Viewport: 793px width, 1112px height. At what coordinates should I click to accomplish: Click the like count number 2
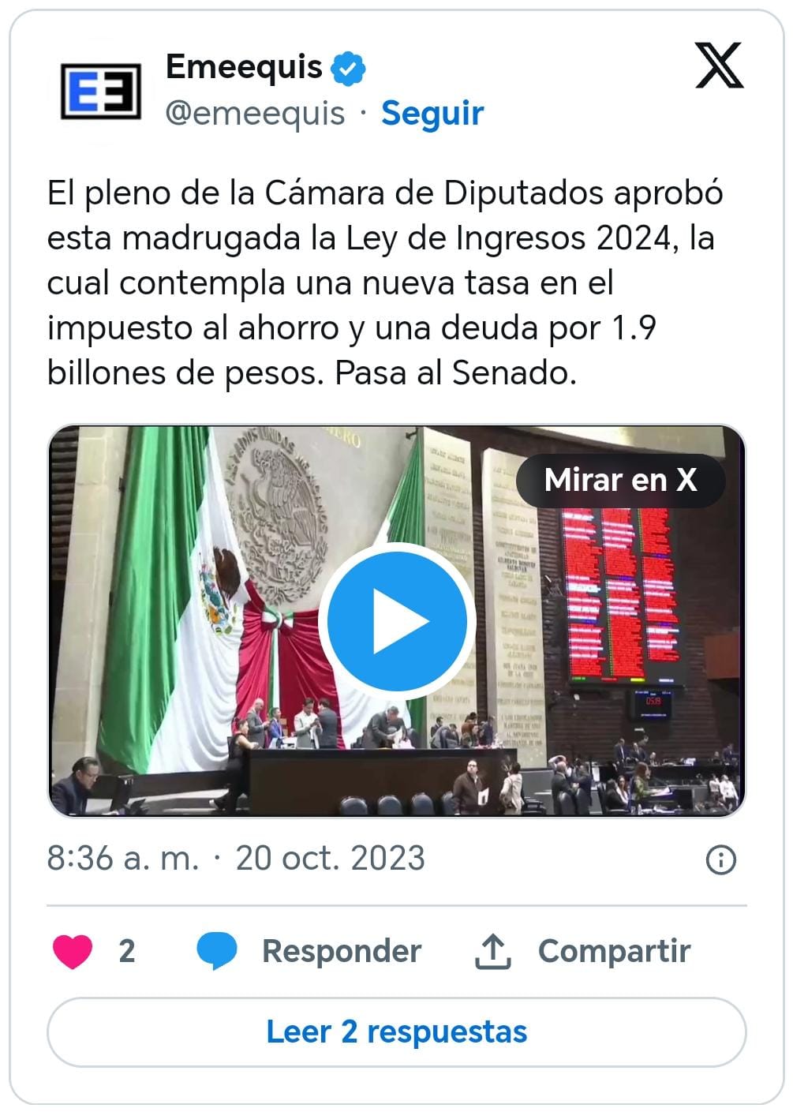(x=127, y=951)
